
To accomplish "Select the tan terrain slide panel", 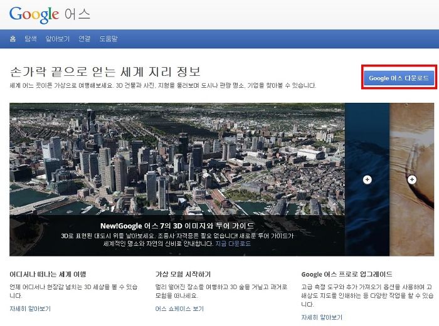I will (412, 179).
